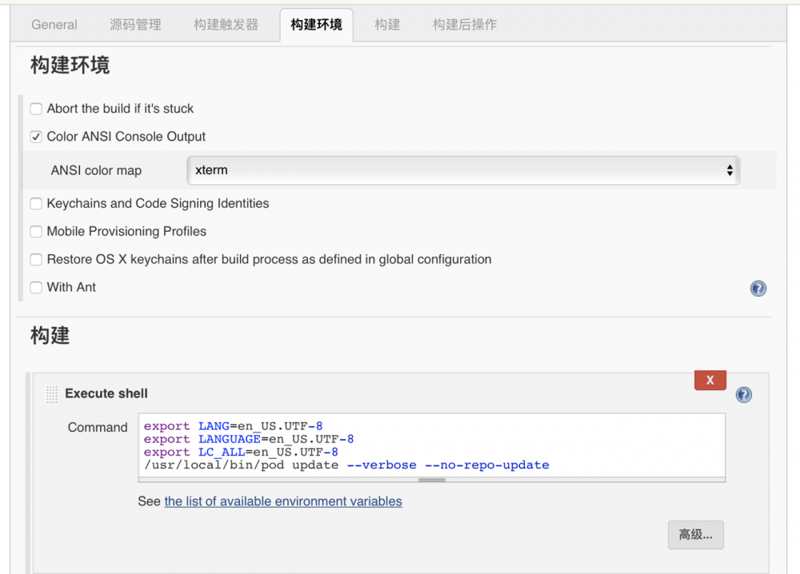Enable Keychains and Code Signing Identities
Screen dimensions: 800x574
click(x=35, y=203)
